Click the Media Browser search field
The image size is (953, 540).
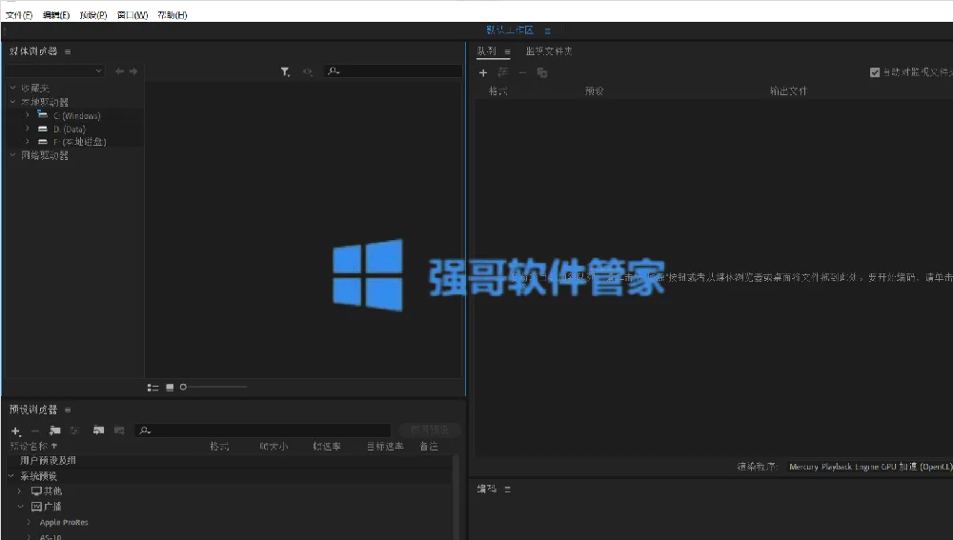[393, 71]
